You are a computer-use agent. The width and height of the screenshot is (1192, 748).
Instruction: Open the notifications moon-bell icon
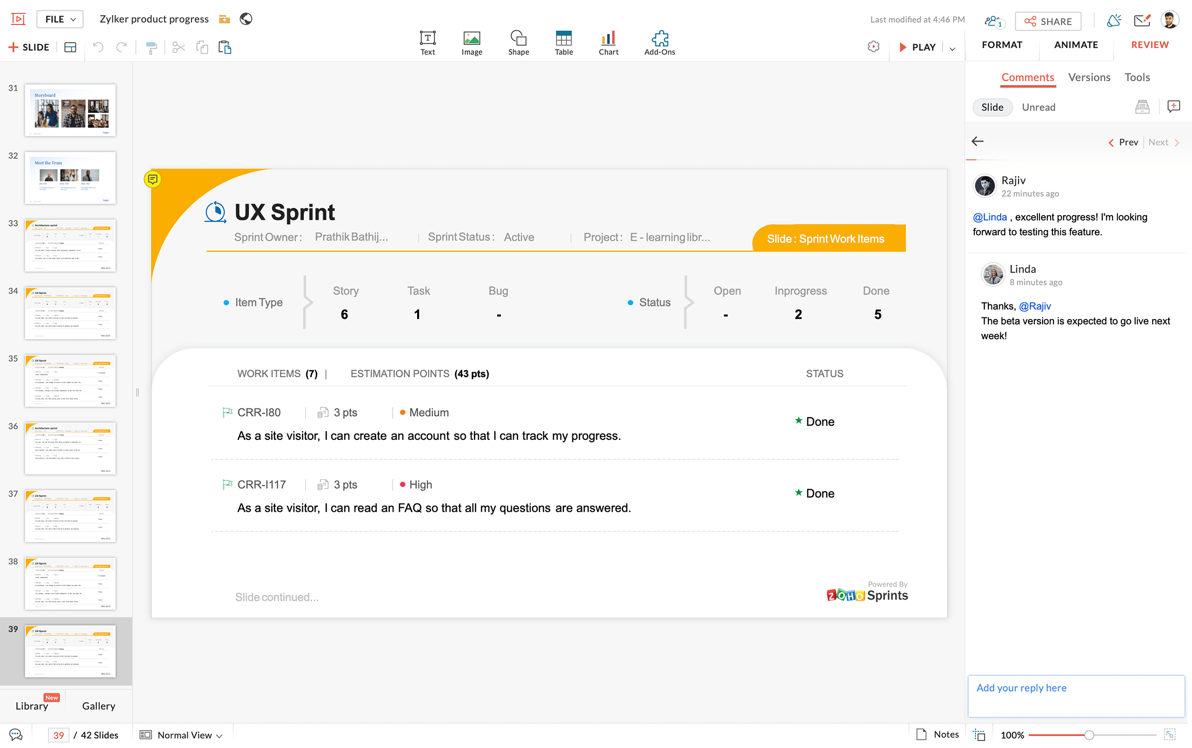1114,21
